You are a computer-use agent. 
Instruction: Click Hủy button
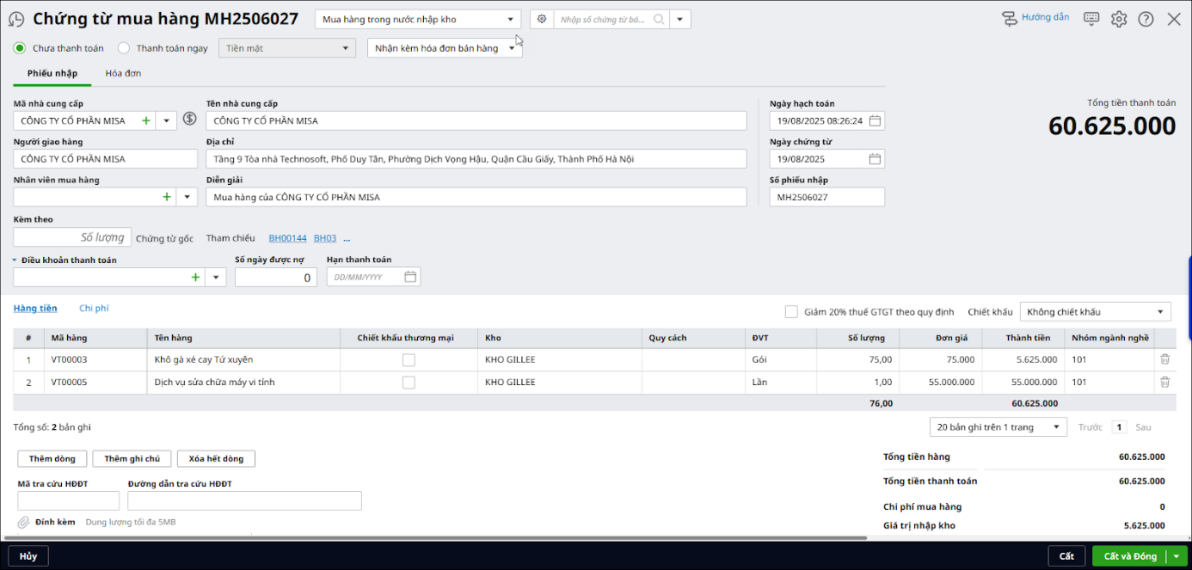[x=28, y=556]
